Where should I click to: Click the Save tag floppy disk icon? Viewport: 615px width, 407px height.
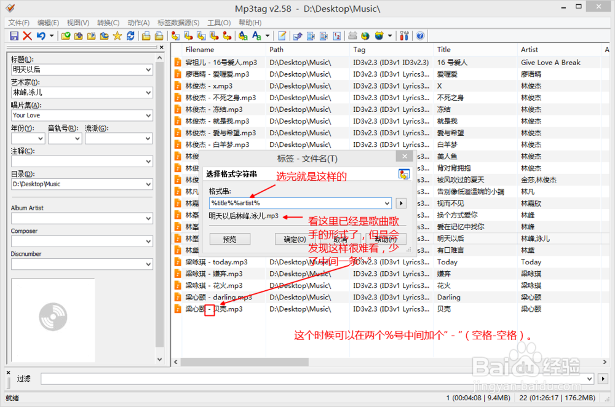pyautogui.click(x=14, y=36)
